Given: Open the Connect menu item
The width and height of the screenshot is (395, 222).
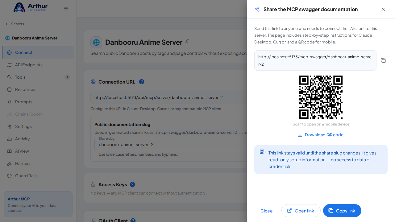Looking at the screenshot, I should pyautogui.click(x=38, y=52).
